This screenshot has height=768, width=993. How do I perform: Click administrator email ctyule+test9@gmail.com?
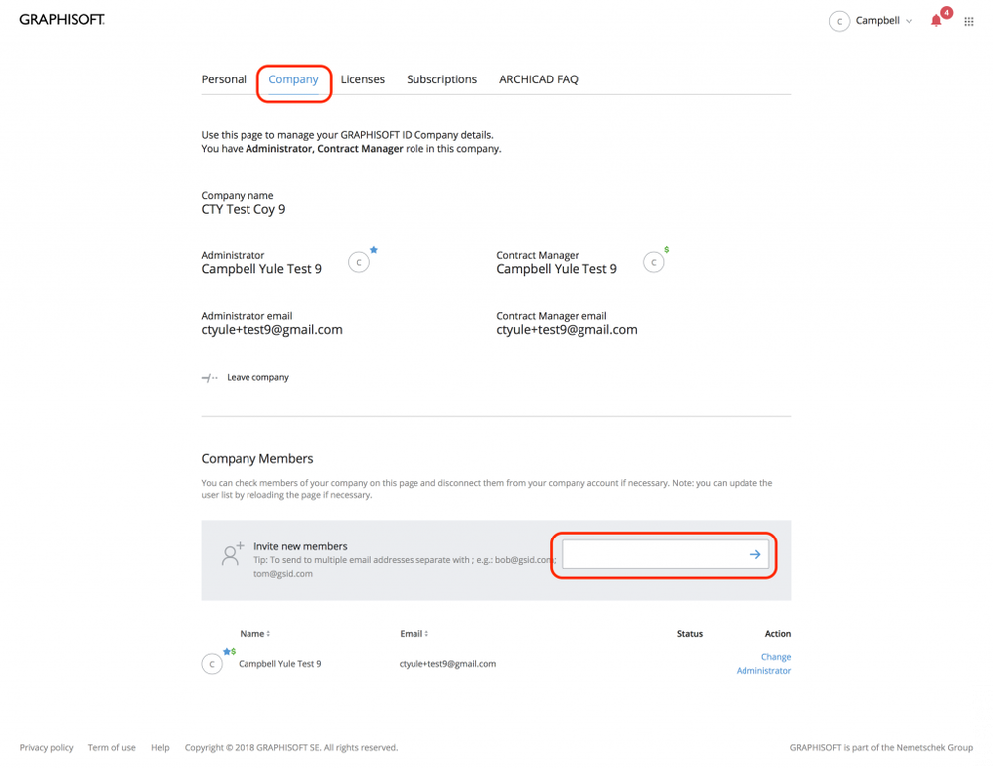point(271,330)
